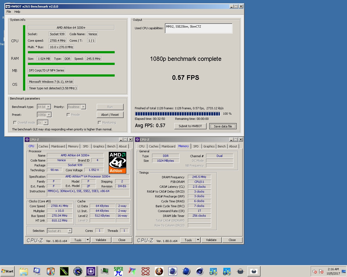The height and width of the screenshot is (277, 347).
Task: Click the AMD Athlon 64 logo in CPU-Z
Action: click(x=117, y=163)
